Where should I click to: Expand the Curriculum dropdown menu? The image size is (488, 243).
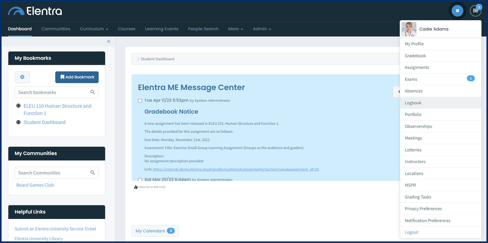pos(94,29)
